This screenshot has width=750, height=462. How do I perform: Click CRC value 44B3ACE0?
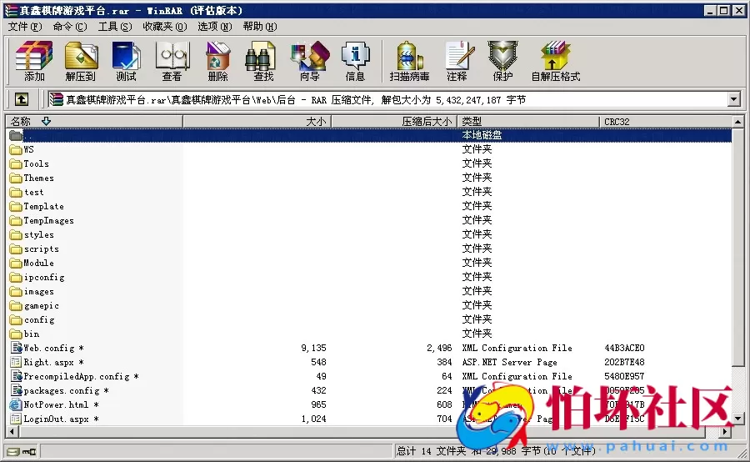coord(624,348)
